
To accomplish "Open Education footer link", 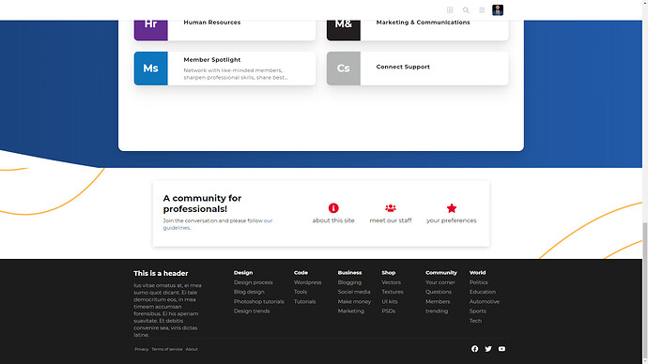I will click(483, 292).
